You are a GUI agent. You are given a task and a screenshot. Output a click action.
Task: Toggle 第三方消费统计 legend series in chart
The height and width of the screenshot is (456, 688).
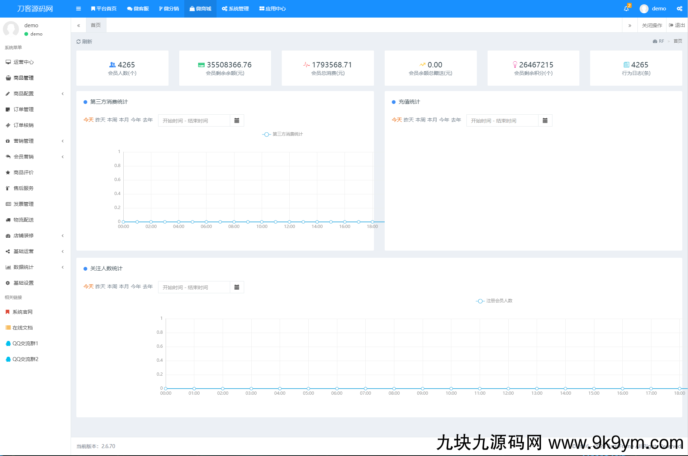tap(283, 134)
